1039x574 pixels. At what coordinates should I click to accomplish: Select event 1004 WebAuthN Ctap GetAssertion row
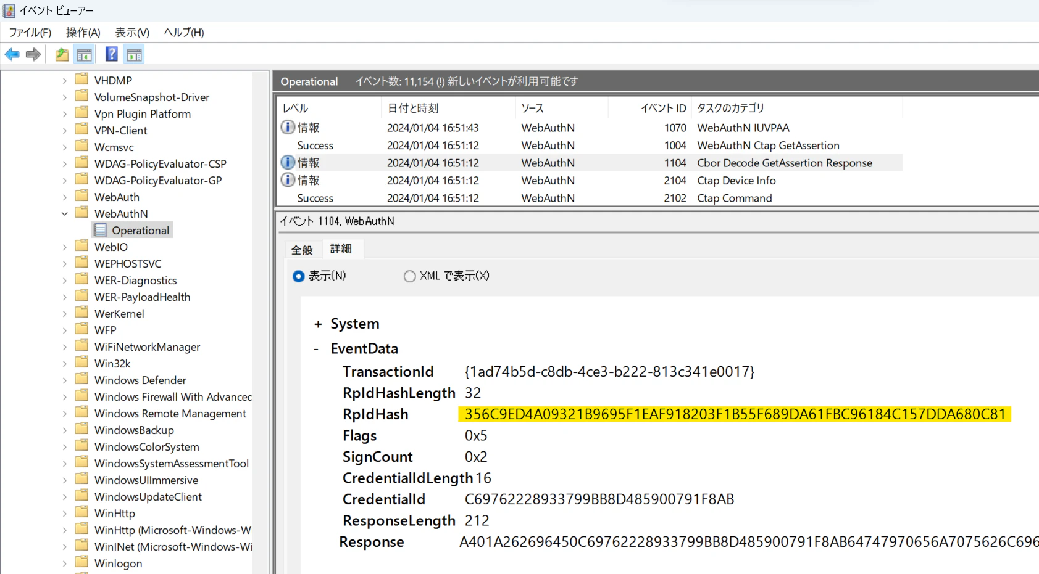[x=590, y=146]
